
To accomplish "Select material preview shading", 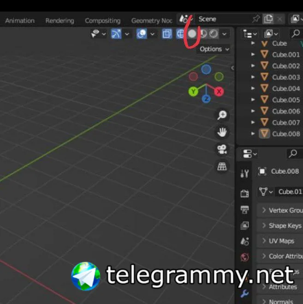I will pos(203,34).
